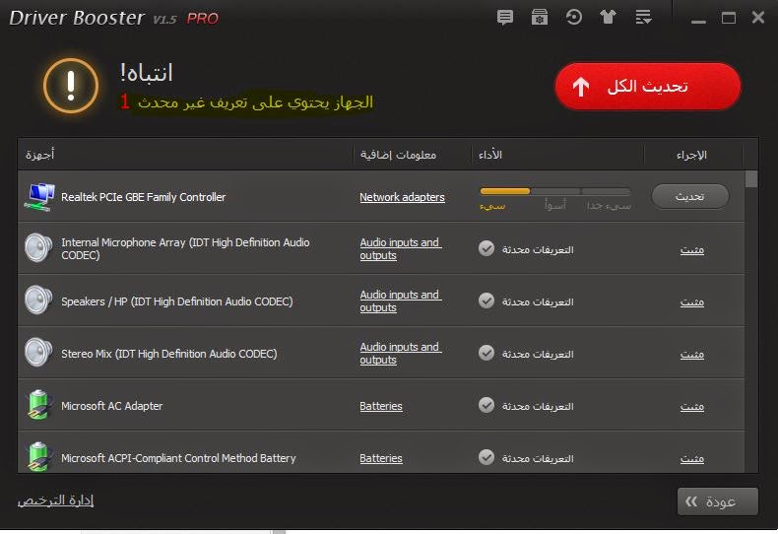Screen dimensions: 778x534
Task: Click the check mark in ACPI Battery row
Action: pyautogui.click(x=486, y=457)
